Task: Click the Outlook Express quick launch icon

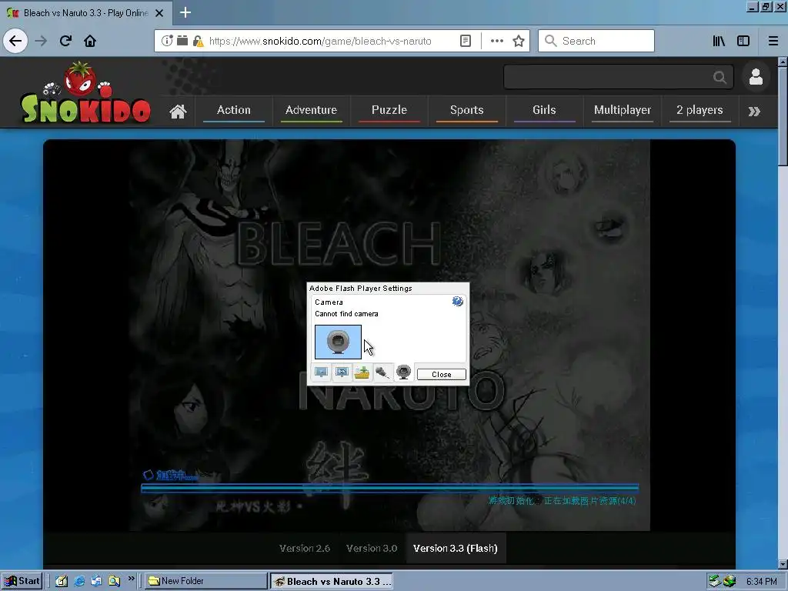Action: (x=97, y=581)
